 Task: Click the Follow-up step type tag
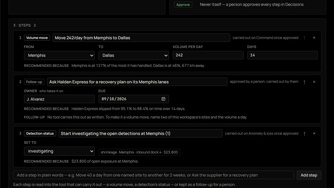tap(34, 82)
